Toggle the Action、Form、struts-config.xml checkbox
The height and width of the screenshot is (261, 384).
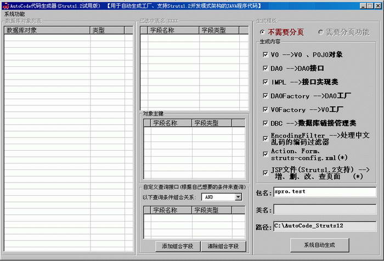265,154
